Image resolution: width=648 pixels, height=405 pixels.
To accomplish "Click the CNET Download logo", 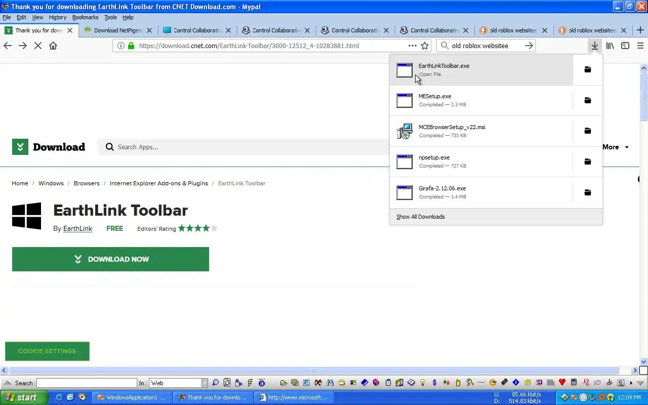I will (49, 147).
